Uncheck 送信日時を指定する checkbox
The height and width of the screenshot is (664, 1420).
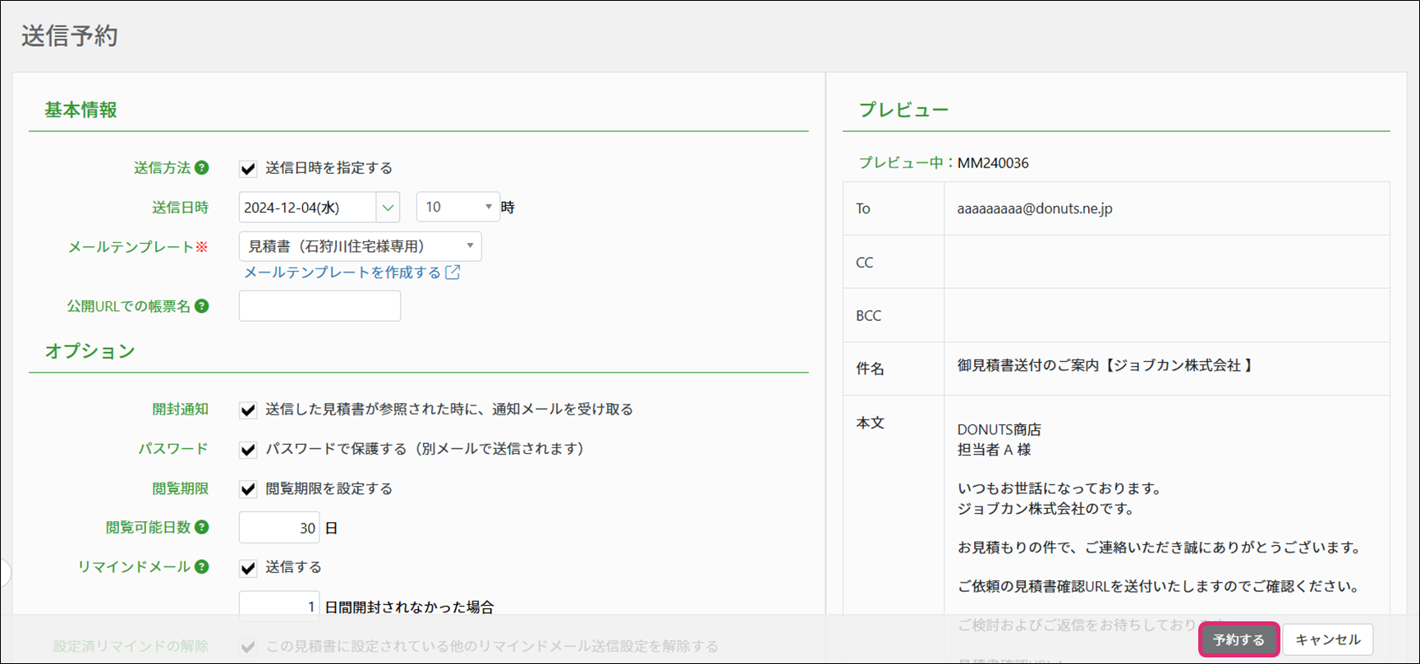(x=248, y=168)
